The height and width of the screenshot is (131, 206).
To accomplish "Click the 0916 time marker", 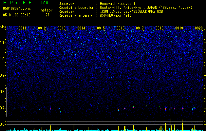I will pyautogui.click(x=121, y=28).
